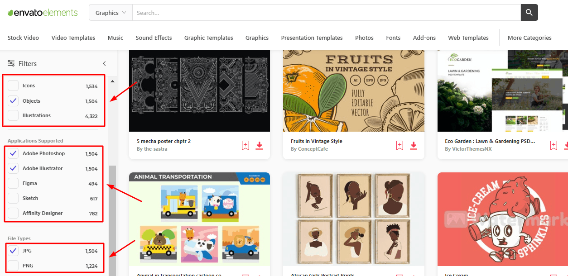
Task: Tick the PNG file type checkbox
Action: pyautogui.click(x=14, y=266)
